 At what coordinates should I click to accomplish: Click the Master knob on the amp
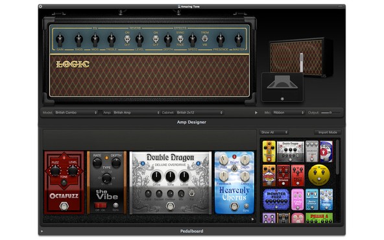tap(239, 39)
